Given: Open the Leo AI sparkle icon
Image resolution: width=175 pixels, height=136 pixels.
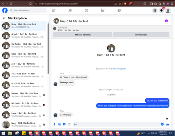Looking at the screenshot, I should (x=160, y=4).
